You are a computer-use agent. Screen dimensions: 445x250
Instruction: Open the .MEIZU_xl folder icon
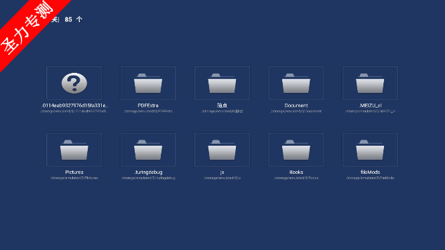[370, 84]
